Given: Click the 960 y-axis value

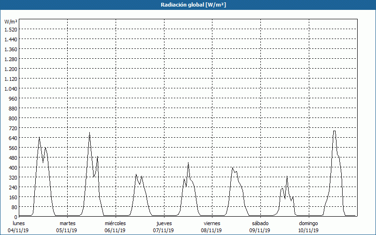Looking at the screenshot, I should coord(14,99).
